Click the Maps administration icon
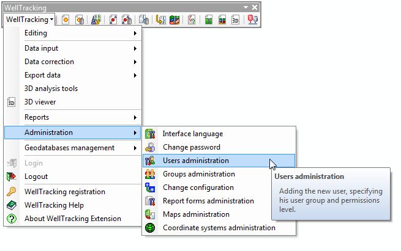 pos(150,214)
